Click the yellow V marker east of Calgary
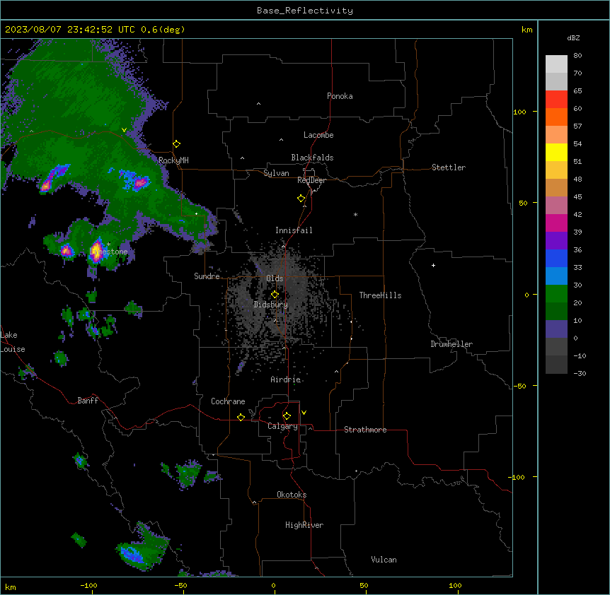 [x=304, y=413]
